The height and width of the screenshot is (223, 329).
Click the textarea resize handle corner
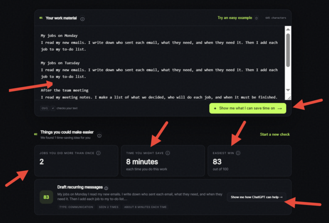tap(289, 98)
